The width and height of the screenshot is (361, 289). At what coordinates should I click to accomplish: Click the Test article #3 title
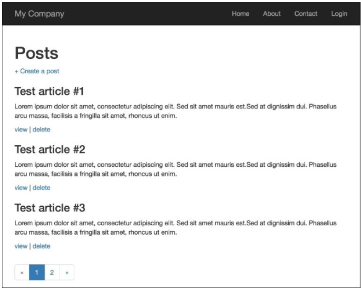pyautogui.click(x=50, y=208)
